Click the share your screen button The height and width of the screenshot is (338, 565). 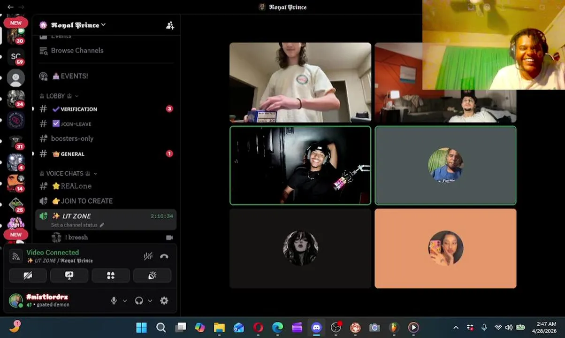pos(69,276)
